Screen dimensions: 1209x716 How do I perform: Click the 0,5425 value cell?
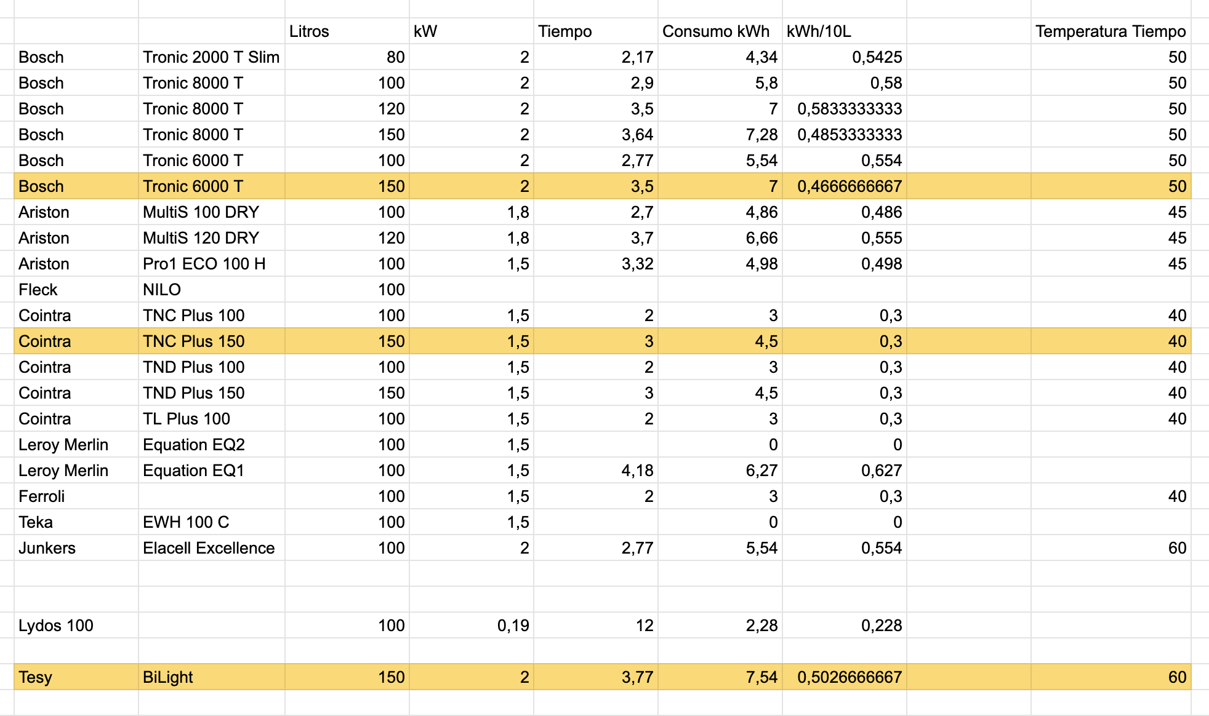click(845, 57)
